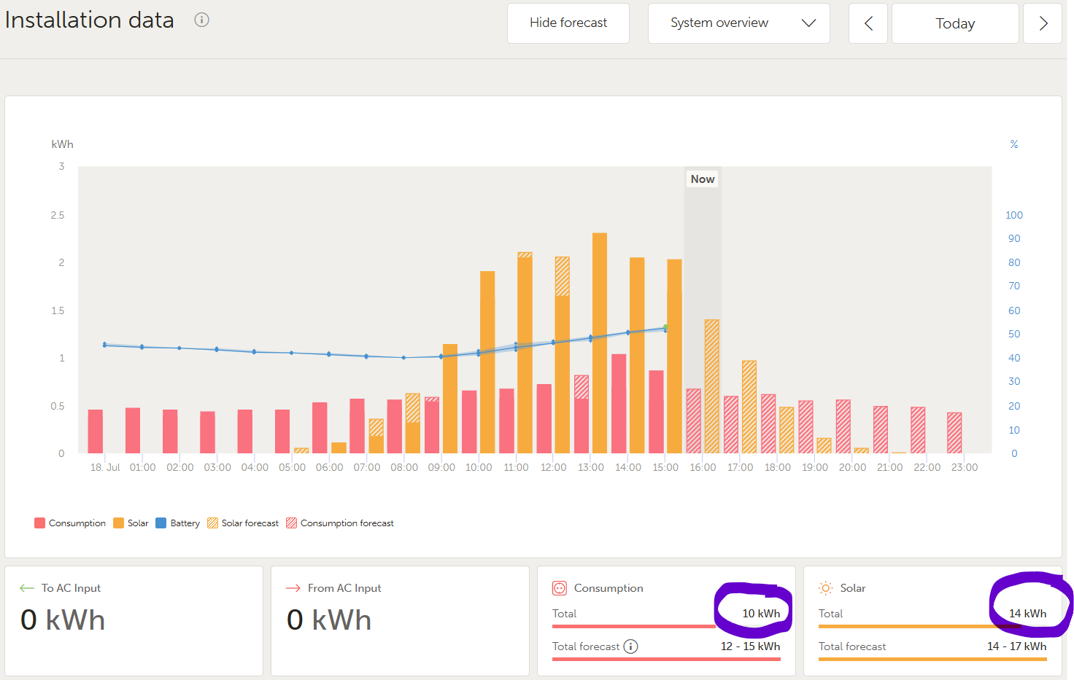Open the System overview dropdown
Image resolution: width=1074 pixels, height=680 pixels.
click(738, 23)
